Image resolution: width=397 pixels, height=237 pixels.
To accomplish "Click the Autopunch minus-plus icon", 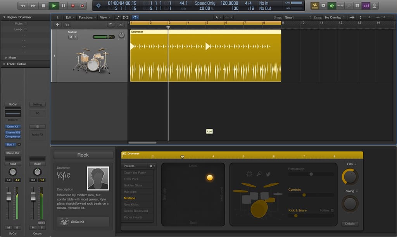I will pyautogui.click(x=340, y=5).
